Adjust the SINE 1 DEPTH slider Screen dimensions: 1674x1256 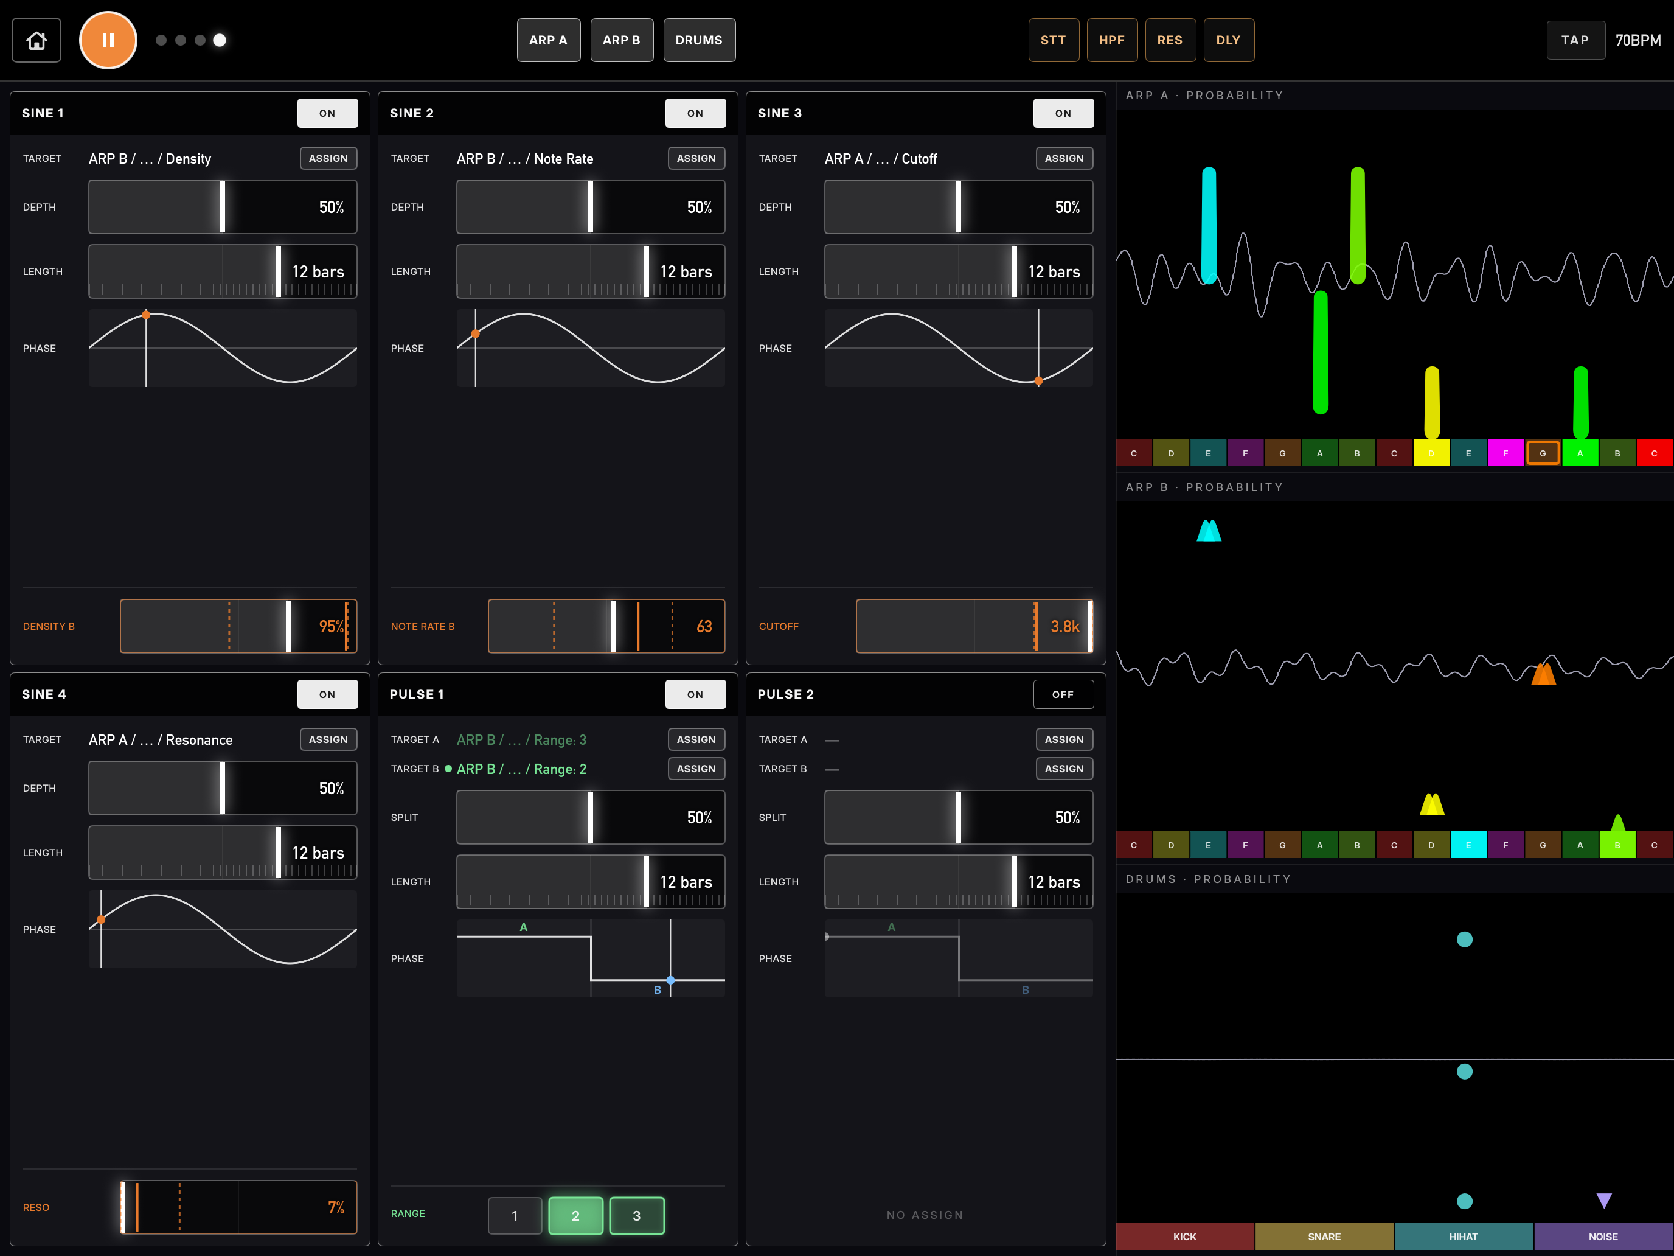pos(223,207)
